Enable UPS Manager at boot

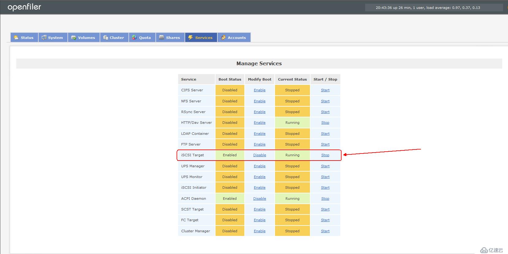[260, 166]
